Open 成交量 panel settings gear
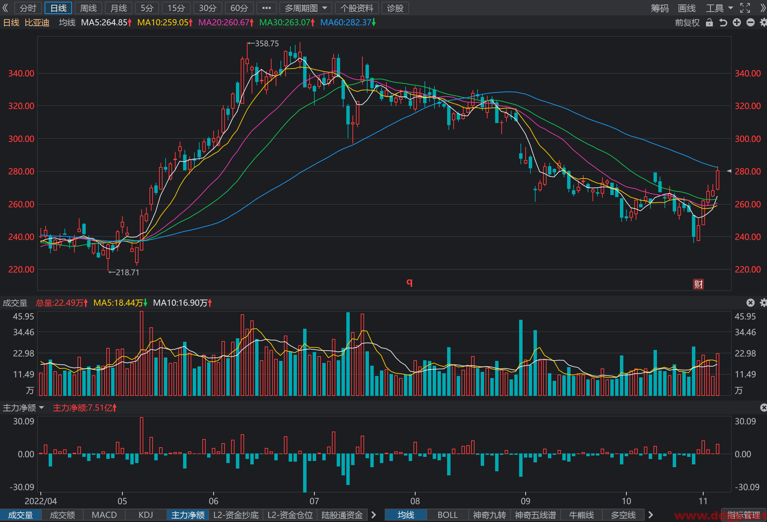Image resolution: width=767 pixels, height=522 pixels. (763, 303)
